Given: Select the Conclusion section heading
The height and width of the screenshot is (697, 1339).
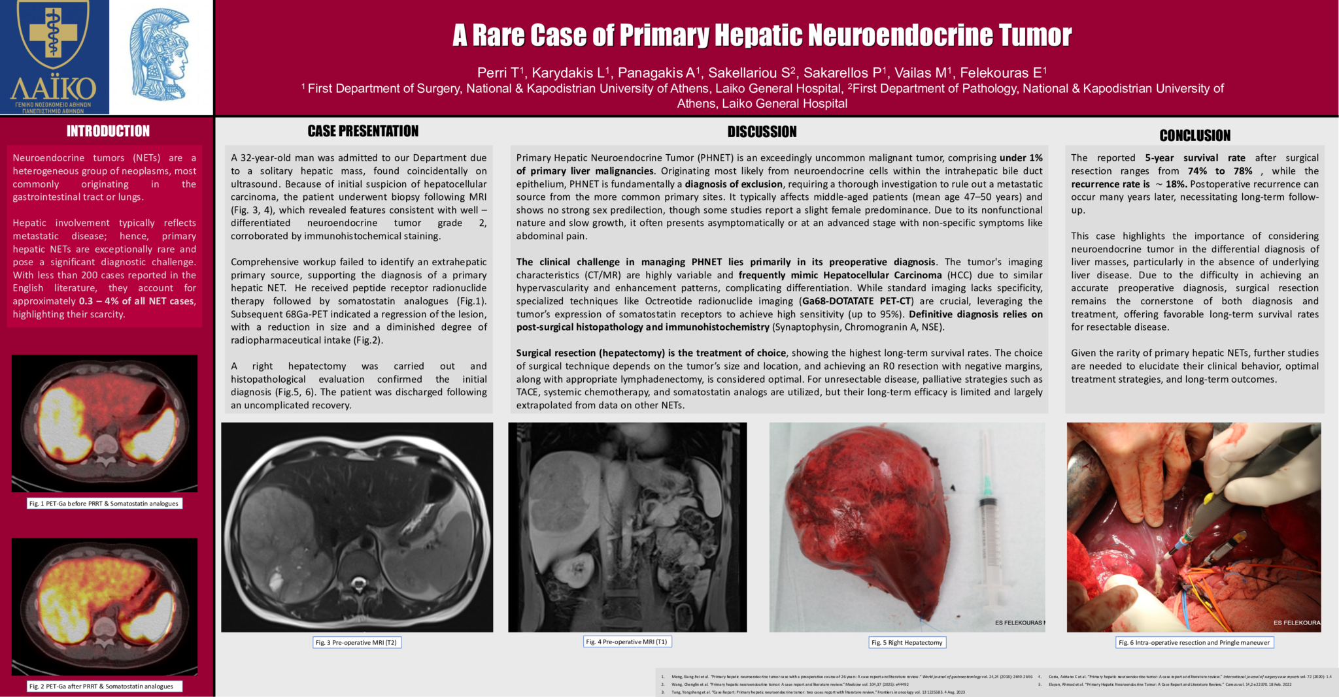Looking at the screenshot, I should 1195,136.
